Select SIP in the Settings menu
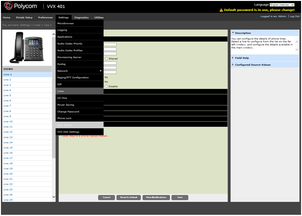The height and width of the screenshot is (216, 302). pos(59,84)
